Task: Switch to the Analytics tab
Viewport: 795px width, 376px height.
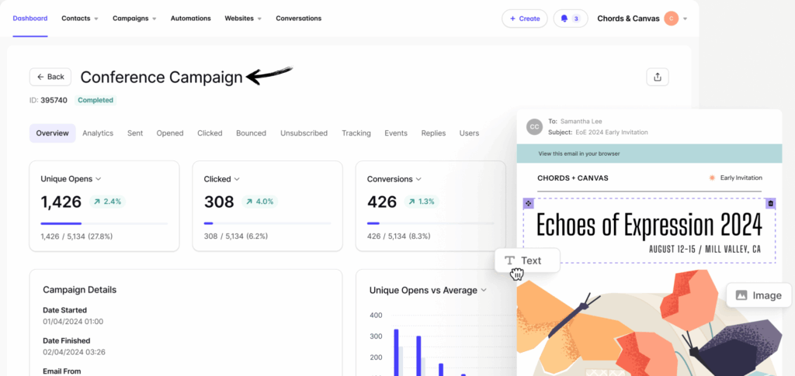Action: (x=98, y=133)
